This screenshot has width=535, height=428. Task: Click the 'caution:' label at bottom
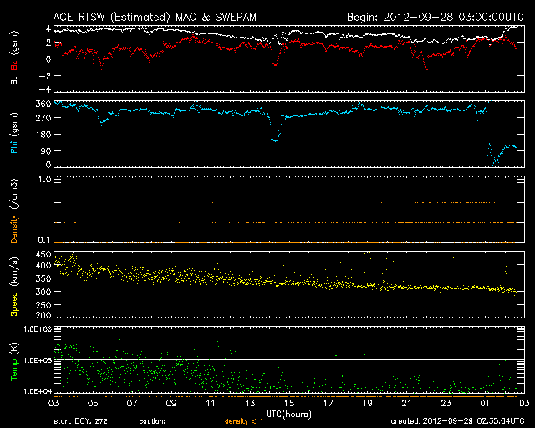[x=151, y=422]
